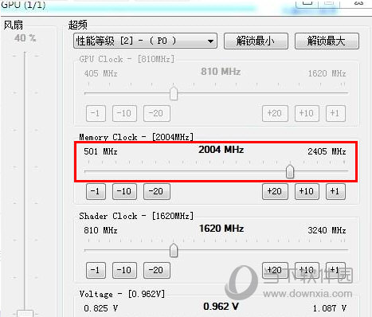This screenshot has height=317, width=372.
Task: Click GPU Clock +1 button
Action: pyautogui.click(x=335, y=113)
